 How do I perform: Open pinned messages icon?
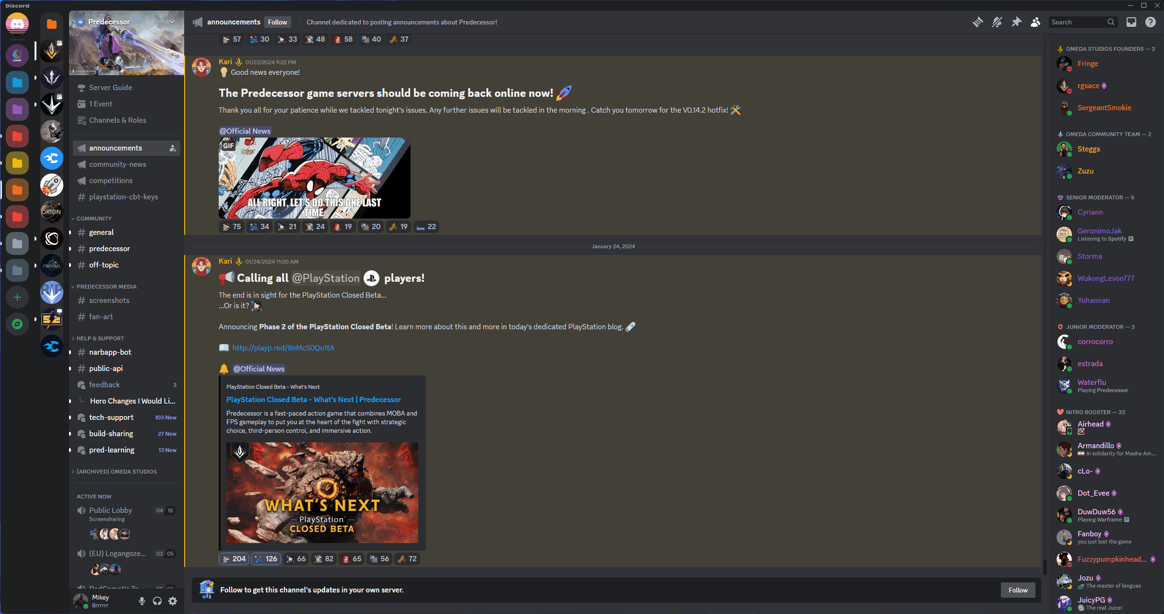(1016, 22)
